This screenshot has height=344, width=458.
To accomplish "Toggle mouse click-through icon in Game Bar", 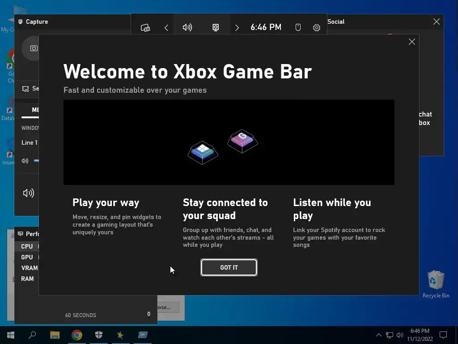I will point(297,27).
